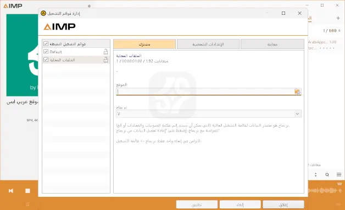Screen dimensions: 345x210
Task: Click the تطبيق apply button
Action: tap(197, 205)
